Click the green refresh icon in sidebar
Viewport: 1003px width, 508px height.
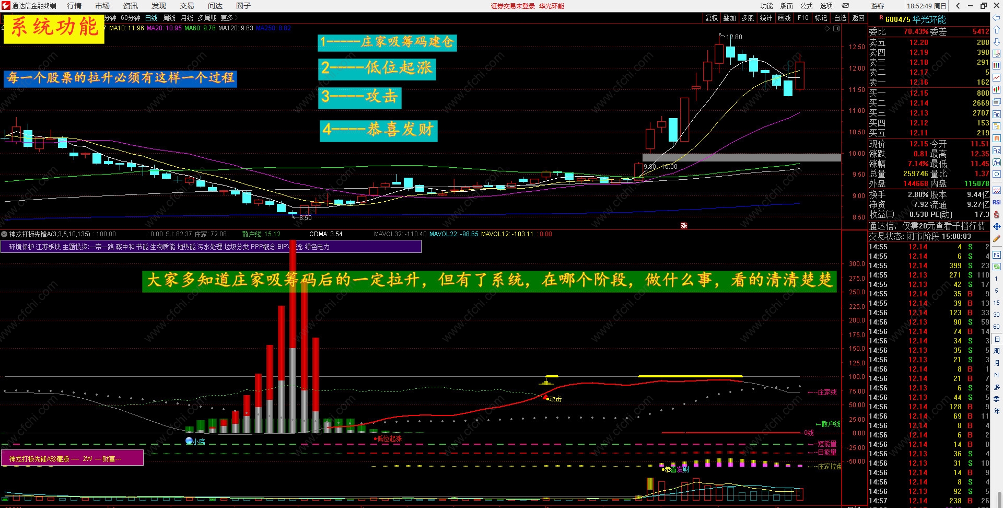(x=997, y=267)
